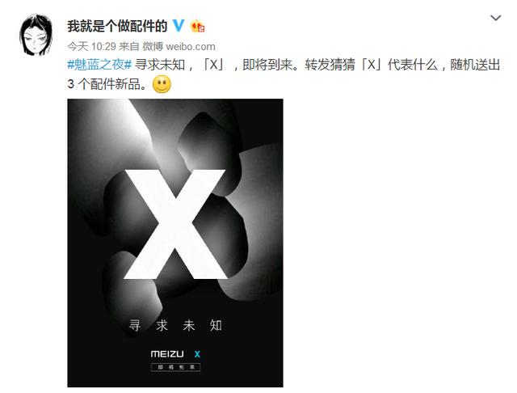Click the small cyan X beside MEIZU
This screenshot has width=517, height=393.
point(197,354)
